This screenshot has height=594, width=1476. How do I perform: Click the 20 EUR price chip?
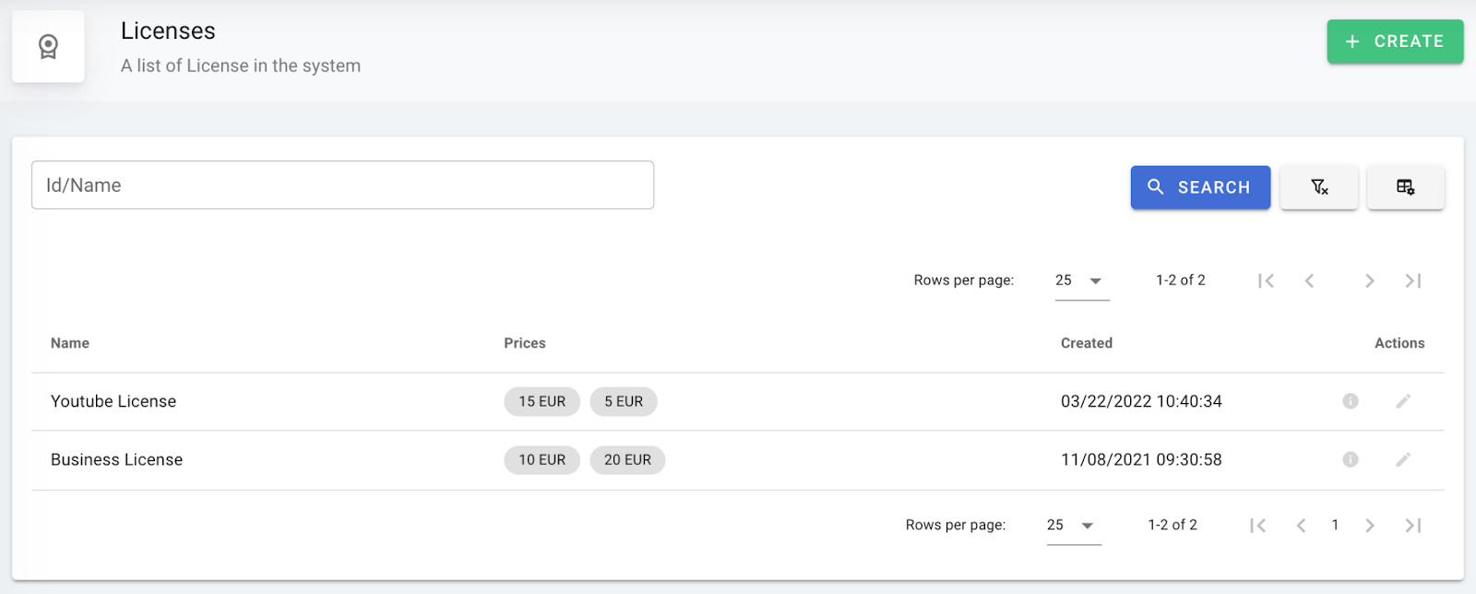tap(627, 459)
